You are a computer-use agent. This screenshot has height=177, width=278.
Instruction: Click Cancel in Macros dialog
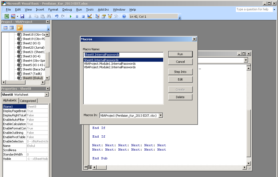180,62
